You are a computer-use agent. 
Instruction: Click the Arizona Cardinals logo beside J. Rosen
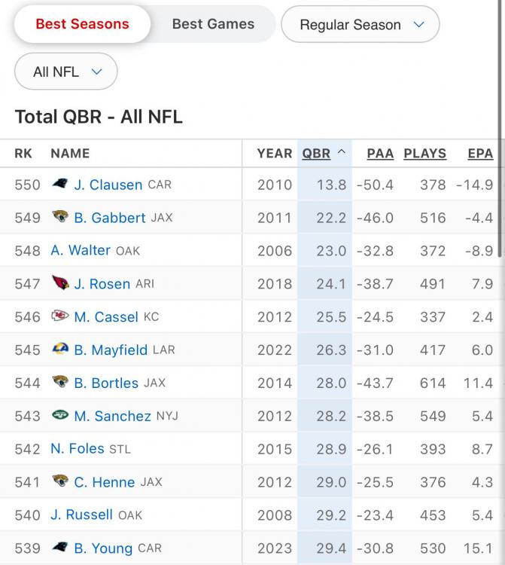60,284
